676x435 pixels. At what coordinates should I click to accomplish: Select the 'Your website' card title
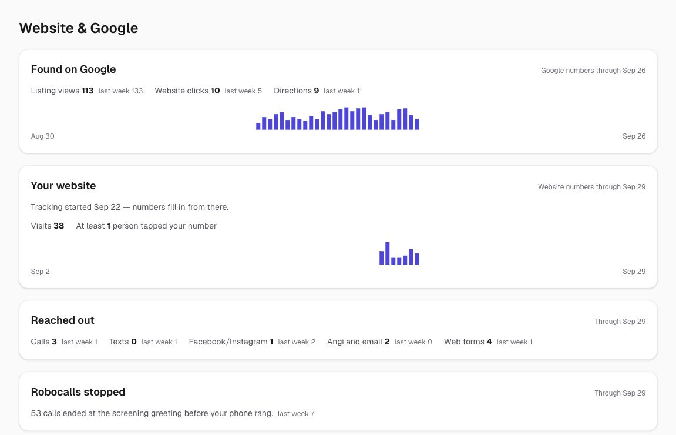[x=63, y=186]
